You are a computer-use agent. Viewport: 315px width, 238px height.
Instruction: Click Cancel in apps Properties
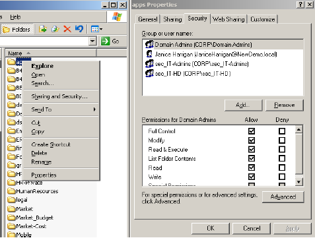click(x=252, y=228)
